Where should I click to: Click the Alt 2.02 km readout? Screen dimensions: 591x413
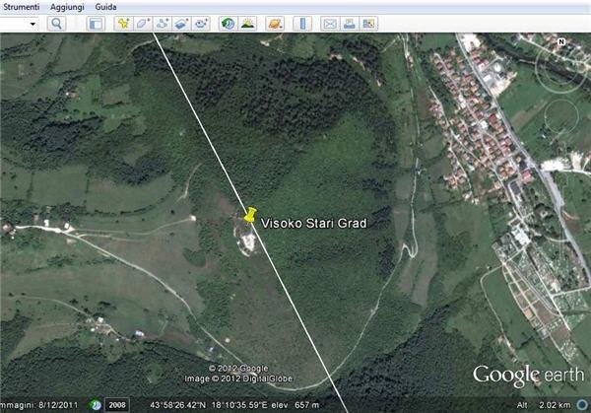pos(543,405)
